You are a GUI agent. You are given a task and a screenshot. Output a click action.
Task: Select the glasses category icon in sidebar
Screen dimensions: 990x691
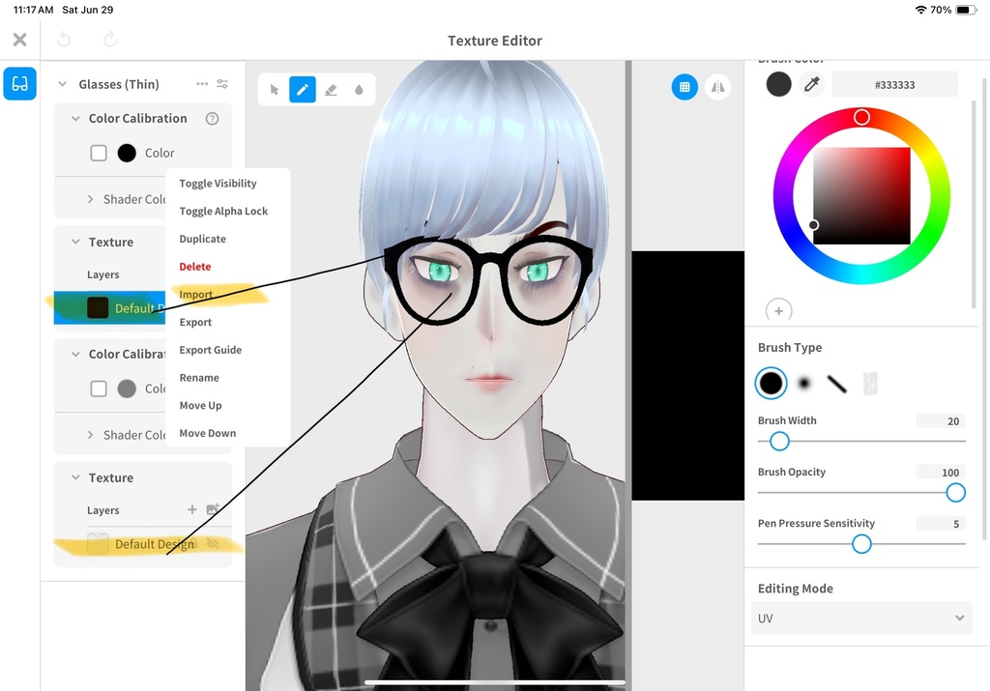coord(19,83)
